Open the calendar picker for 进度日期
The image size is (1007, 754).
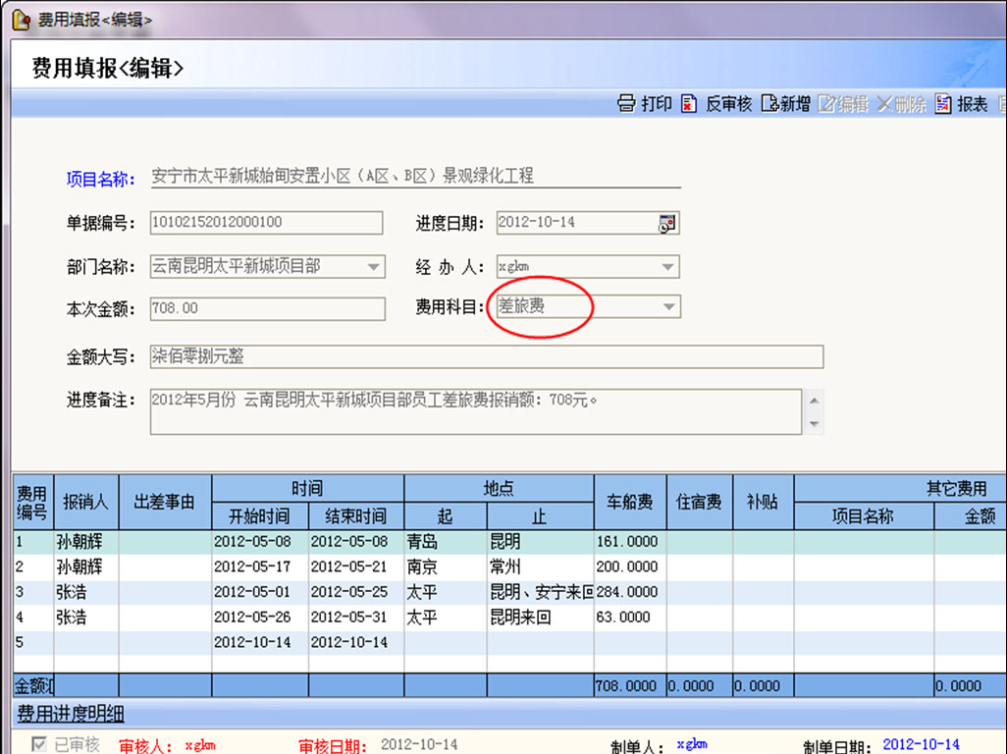[x=667, y=224]
